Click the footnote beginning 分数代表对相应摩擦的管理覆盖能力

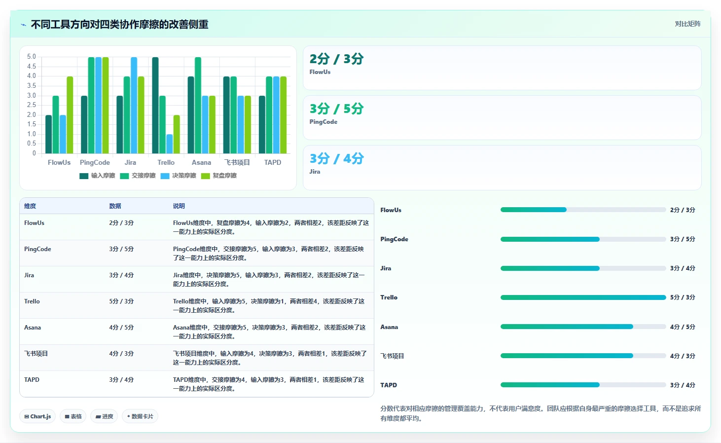coord(541,413)
